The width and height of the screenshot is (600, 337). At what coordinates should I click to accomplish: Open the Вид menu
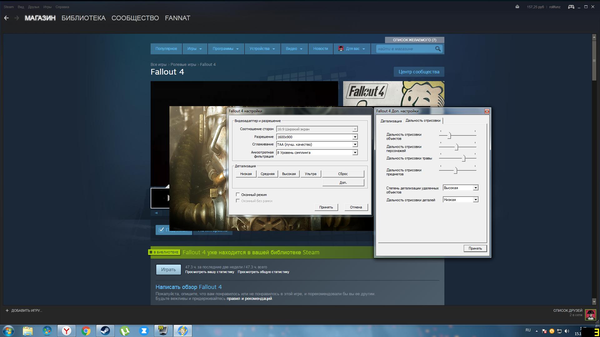pyautogui.click(x=21, y=7)
